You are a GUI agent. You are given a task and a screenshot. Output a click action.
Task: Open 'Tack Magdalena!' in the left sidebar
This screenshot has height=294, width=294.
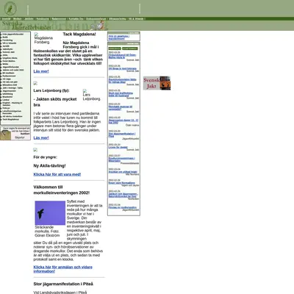point(10,119)
